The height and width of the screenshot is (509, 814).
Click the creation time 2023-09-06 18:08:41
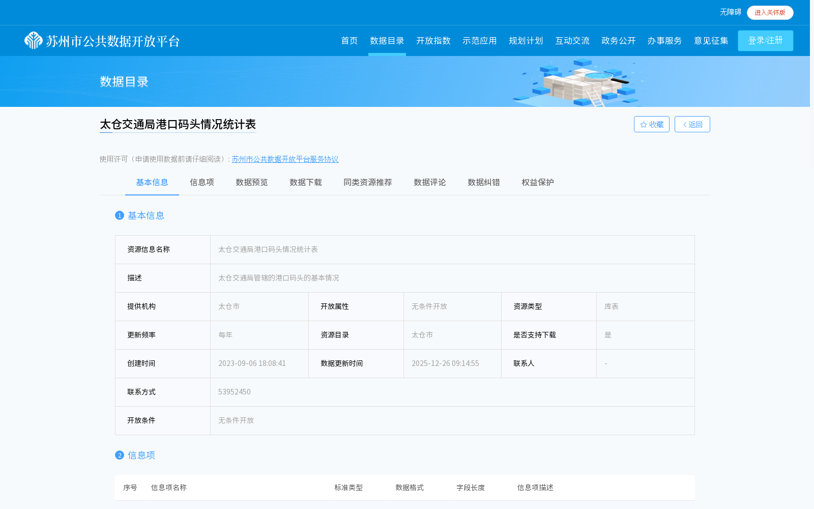(x=252, y=363)
